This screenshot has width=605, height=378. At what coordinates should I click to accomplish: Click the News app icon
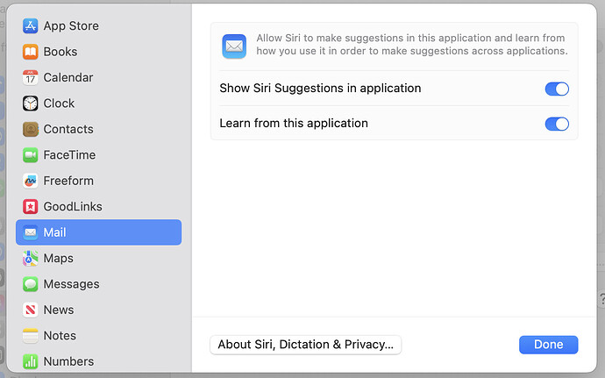(30, 310)
